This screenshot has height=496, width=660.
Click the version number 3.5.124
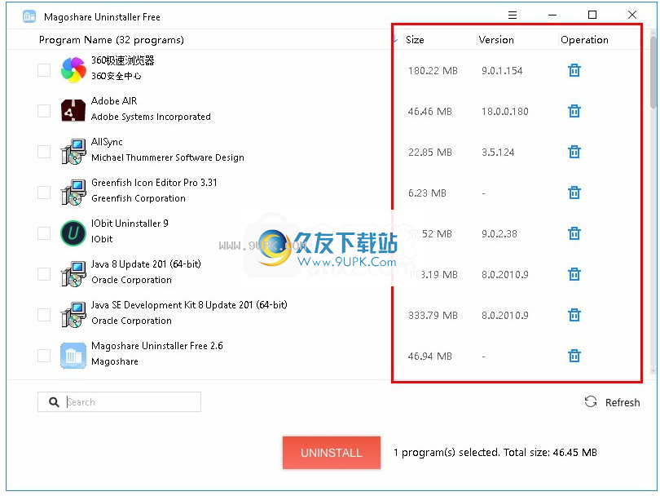pos(498,152)
